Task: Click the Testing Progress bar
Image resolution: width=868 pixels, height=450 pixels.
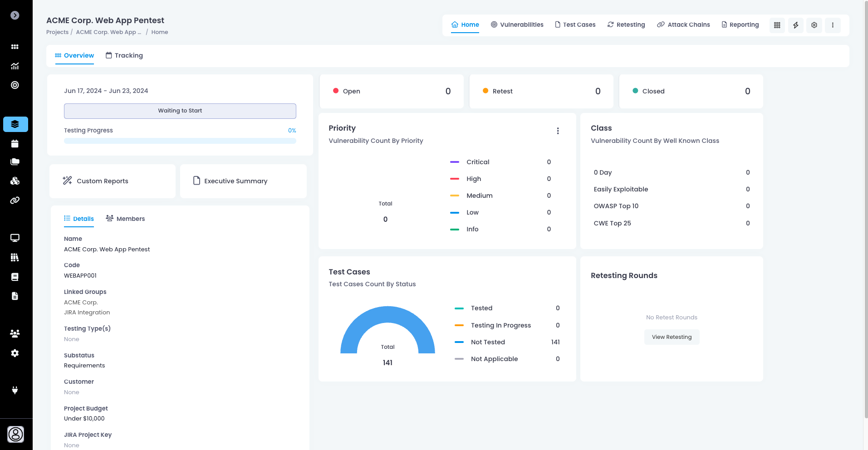Action: pos(180,141)
